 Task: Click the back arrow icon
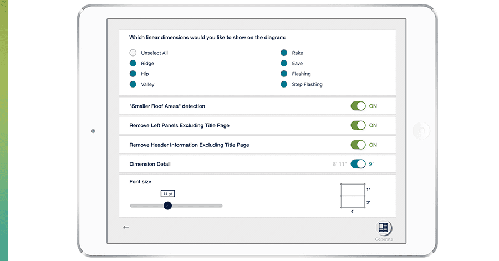click(126, 227)
